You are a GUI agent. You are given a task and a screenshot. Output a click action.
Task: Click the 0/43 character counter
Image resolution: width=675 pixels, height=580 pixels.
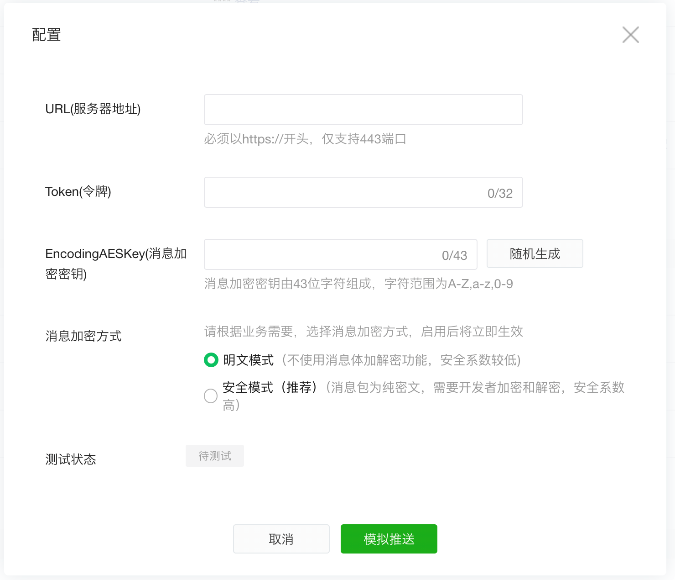[454, 255]
